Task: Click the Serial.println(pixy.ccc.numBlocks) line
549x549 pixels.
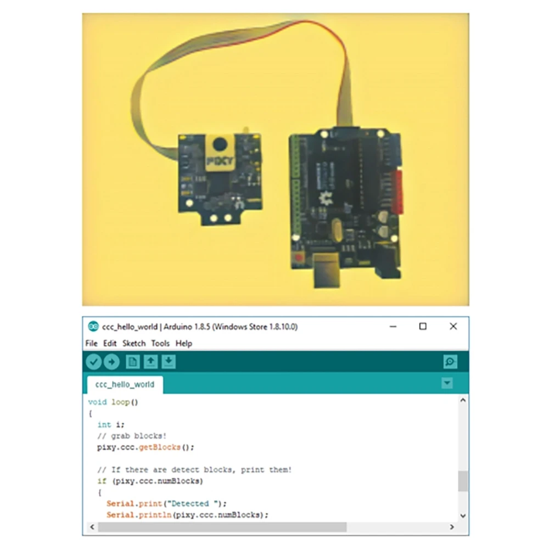Action: 187,515
